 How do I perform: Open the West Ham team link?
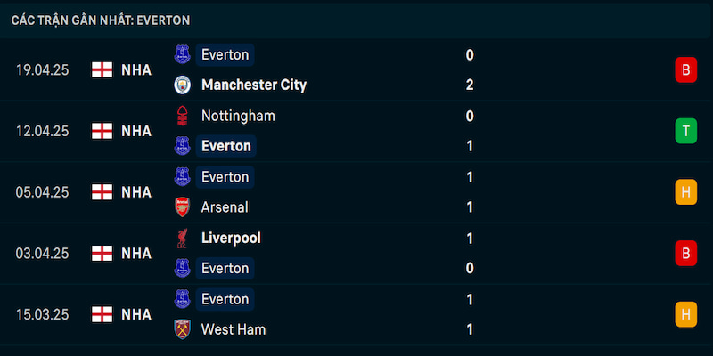click(234, 329)
